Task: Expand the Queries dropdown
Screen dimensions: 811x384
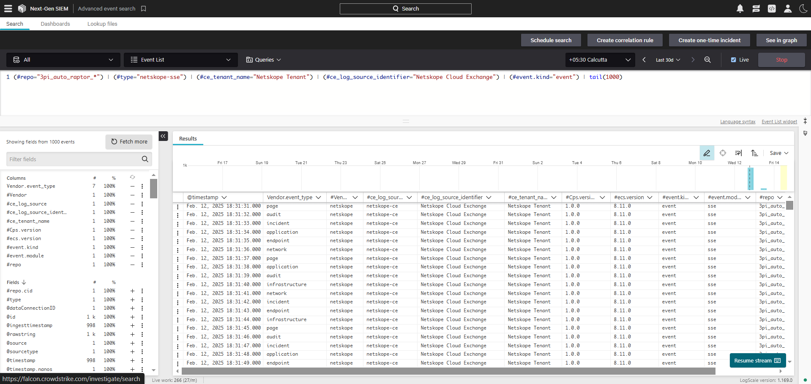Action: [264, 60]
